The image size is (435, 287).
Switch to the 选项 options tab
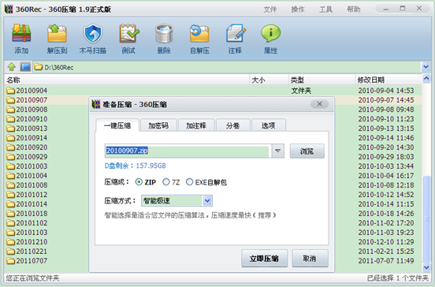pos(269,125)
